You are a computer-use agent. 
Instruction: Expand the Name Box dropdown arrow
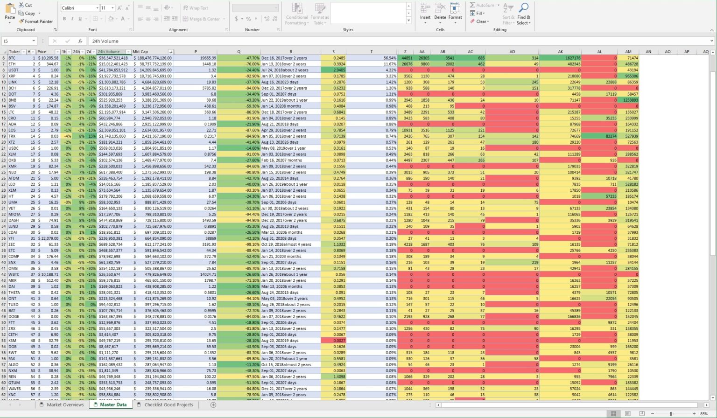click(34, 41)
